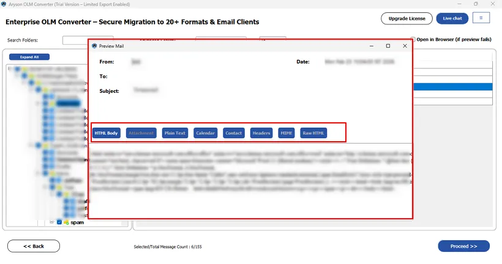
Task: Open the Raw HTML tab
Action: [x=313, y=133]
